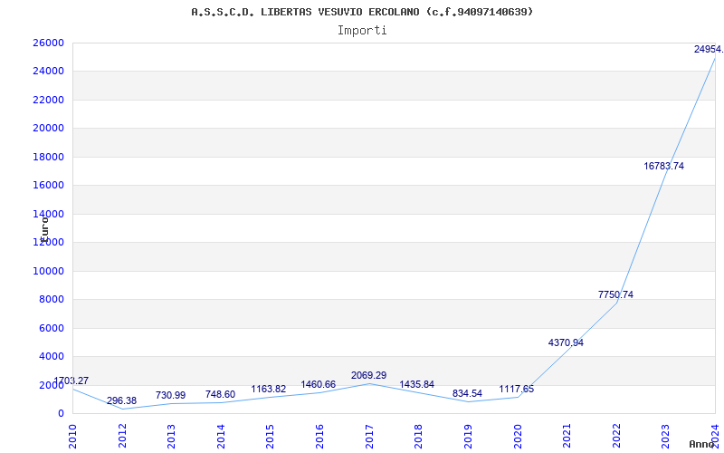Select the 7750.74 data label

click(x=615, y=294)
